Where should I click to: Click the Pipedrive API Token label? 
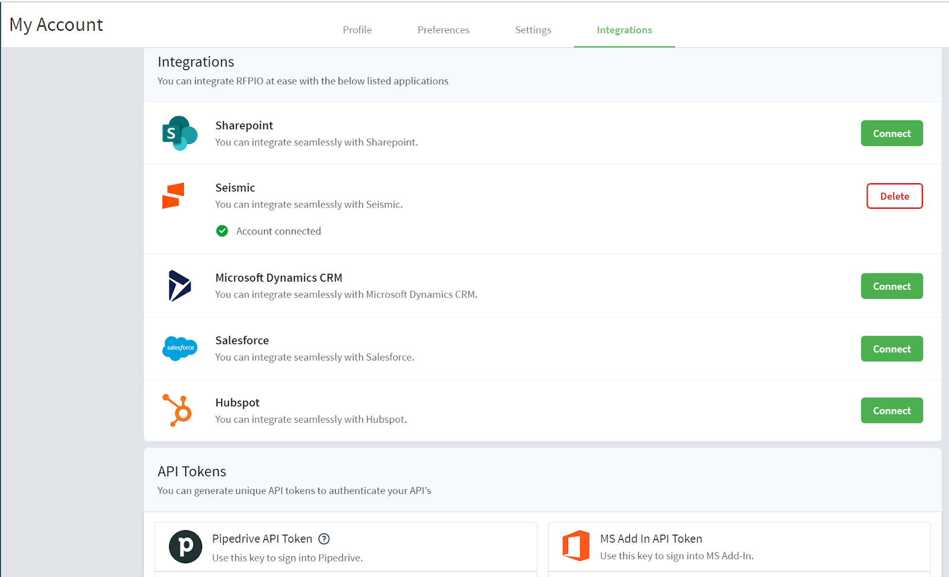262,538
